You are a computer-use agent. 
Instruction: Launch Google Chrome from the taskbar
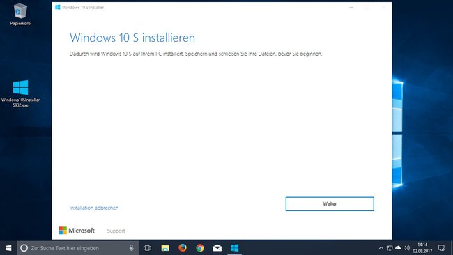(x=199, y=248)
